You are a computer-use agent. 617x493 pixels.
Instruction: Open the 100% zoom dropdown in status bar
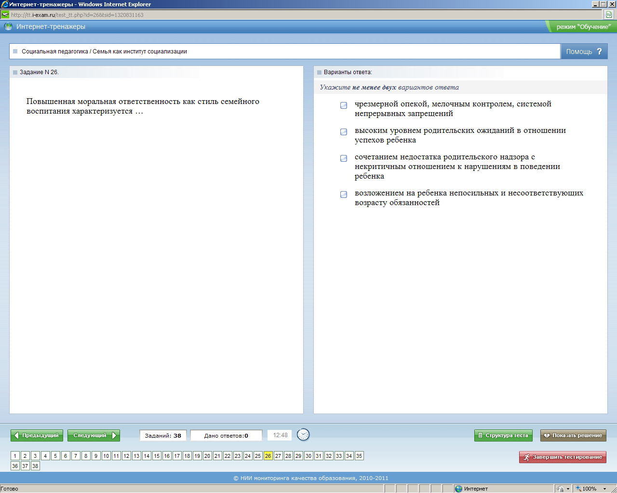[604, 489]
